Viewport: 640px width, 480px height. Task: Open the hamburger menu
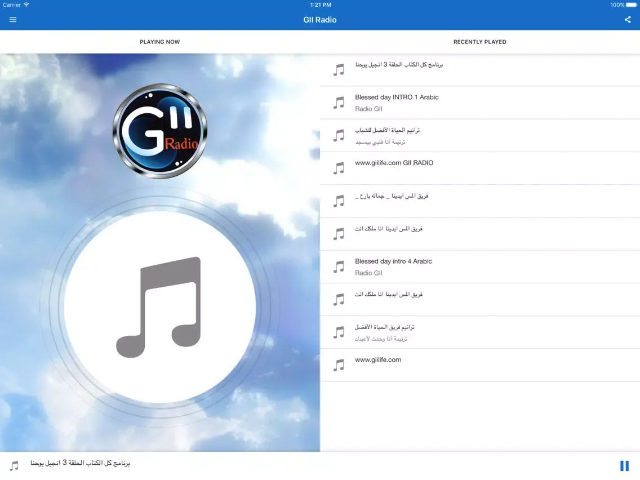[x=12, y=20]
